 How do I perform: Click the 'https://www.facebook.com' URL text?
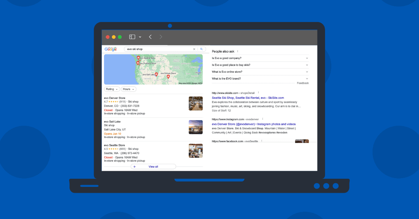click(227, 141)
